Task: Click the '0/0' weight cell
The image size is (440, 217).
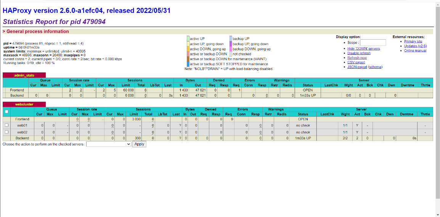Action: pyautogui.click(x=348, y=96)
